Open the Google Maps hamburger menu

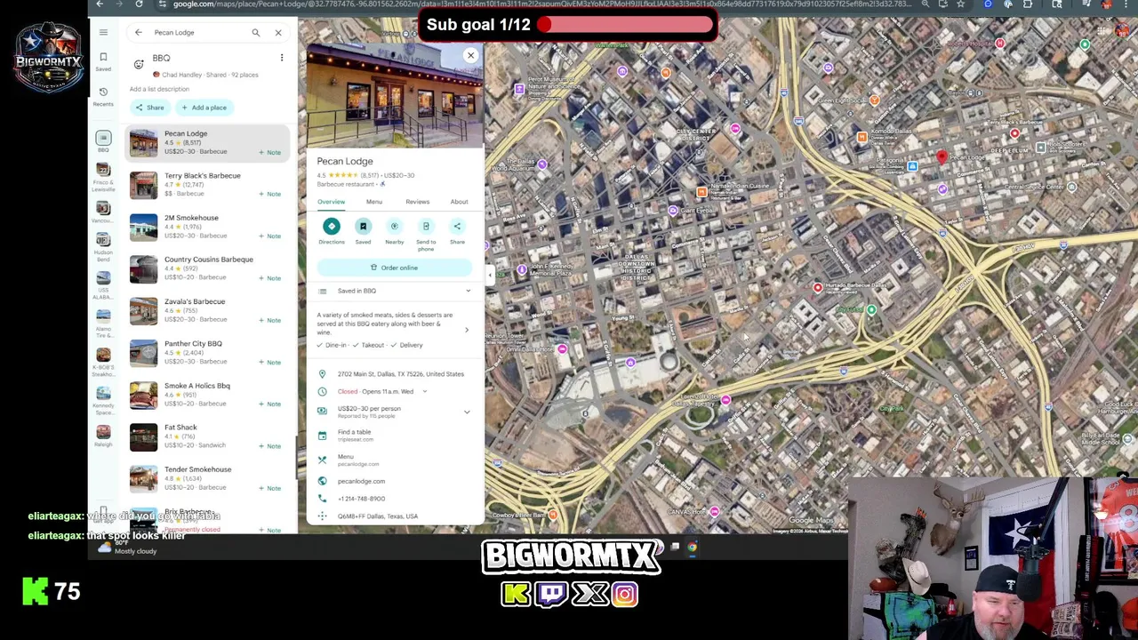pos(103,33)
